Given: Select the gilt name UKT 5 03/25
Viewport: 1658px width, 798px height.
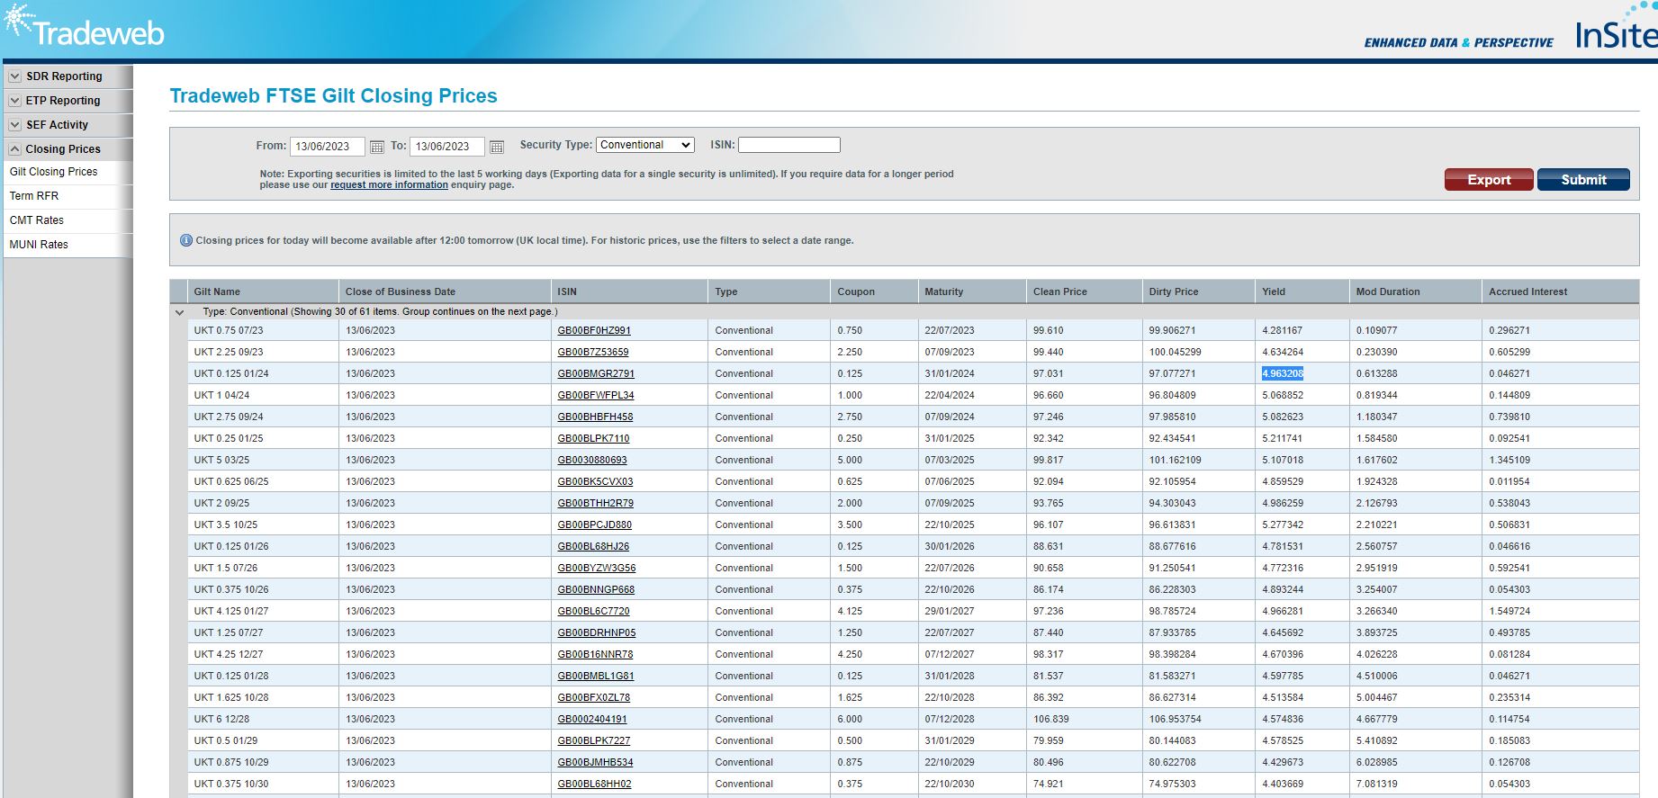Looking at the screenshot, I should coord(221,460).
